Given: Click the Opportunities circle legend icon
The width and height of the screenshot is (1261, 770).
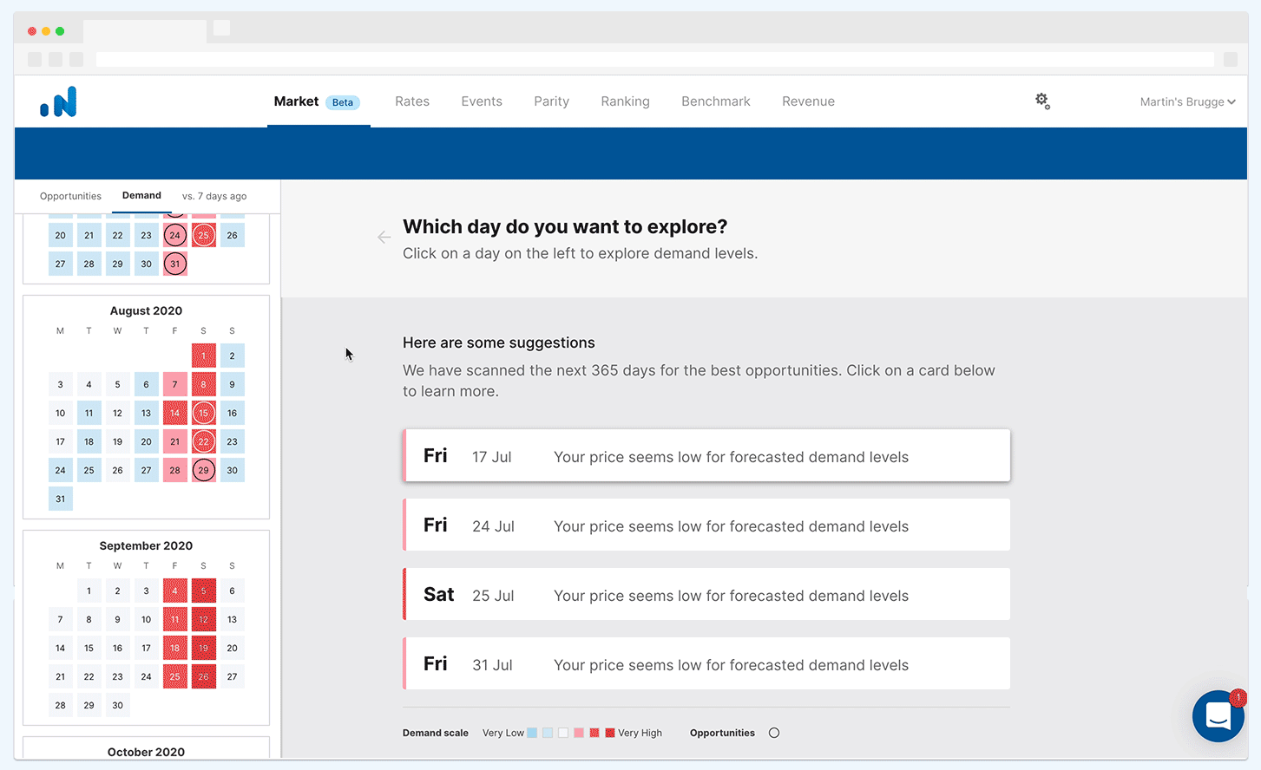Looking at the screenshot, I should point(774,733).
